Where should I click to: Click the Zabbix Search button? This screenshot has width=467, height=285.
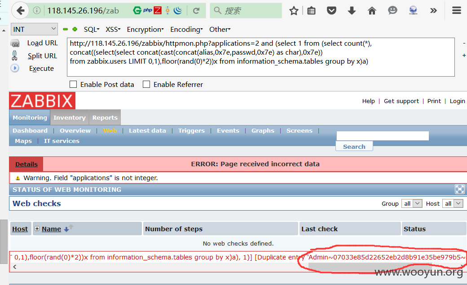pyautogui.click(x=354, y=146)
